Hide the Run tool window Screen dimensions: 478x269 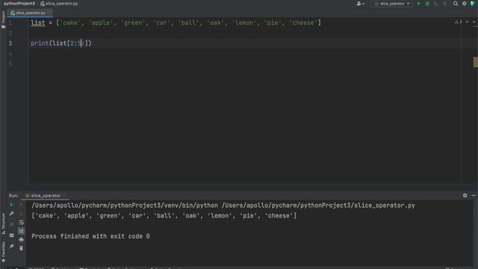[x=474, y=195]
